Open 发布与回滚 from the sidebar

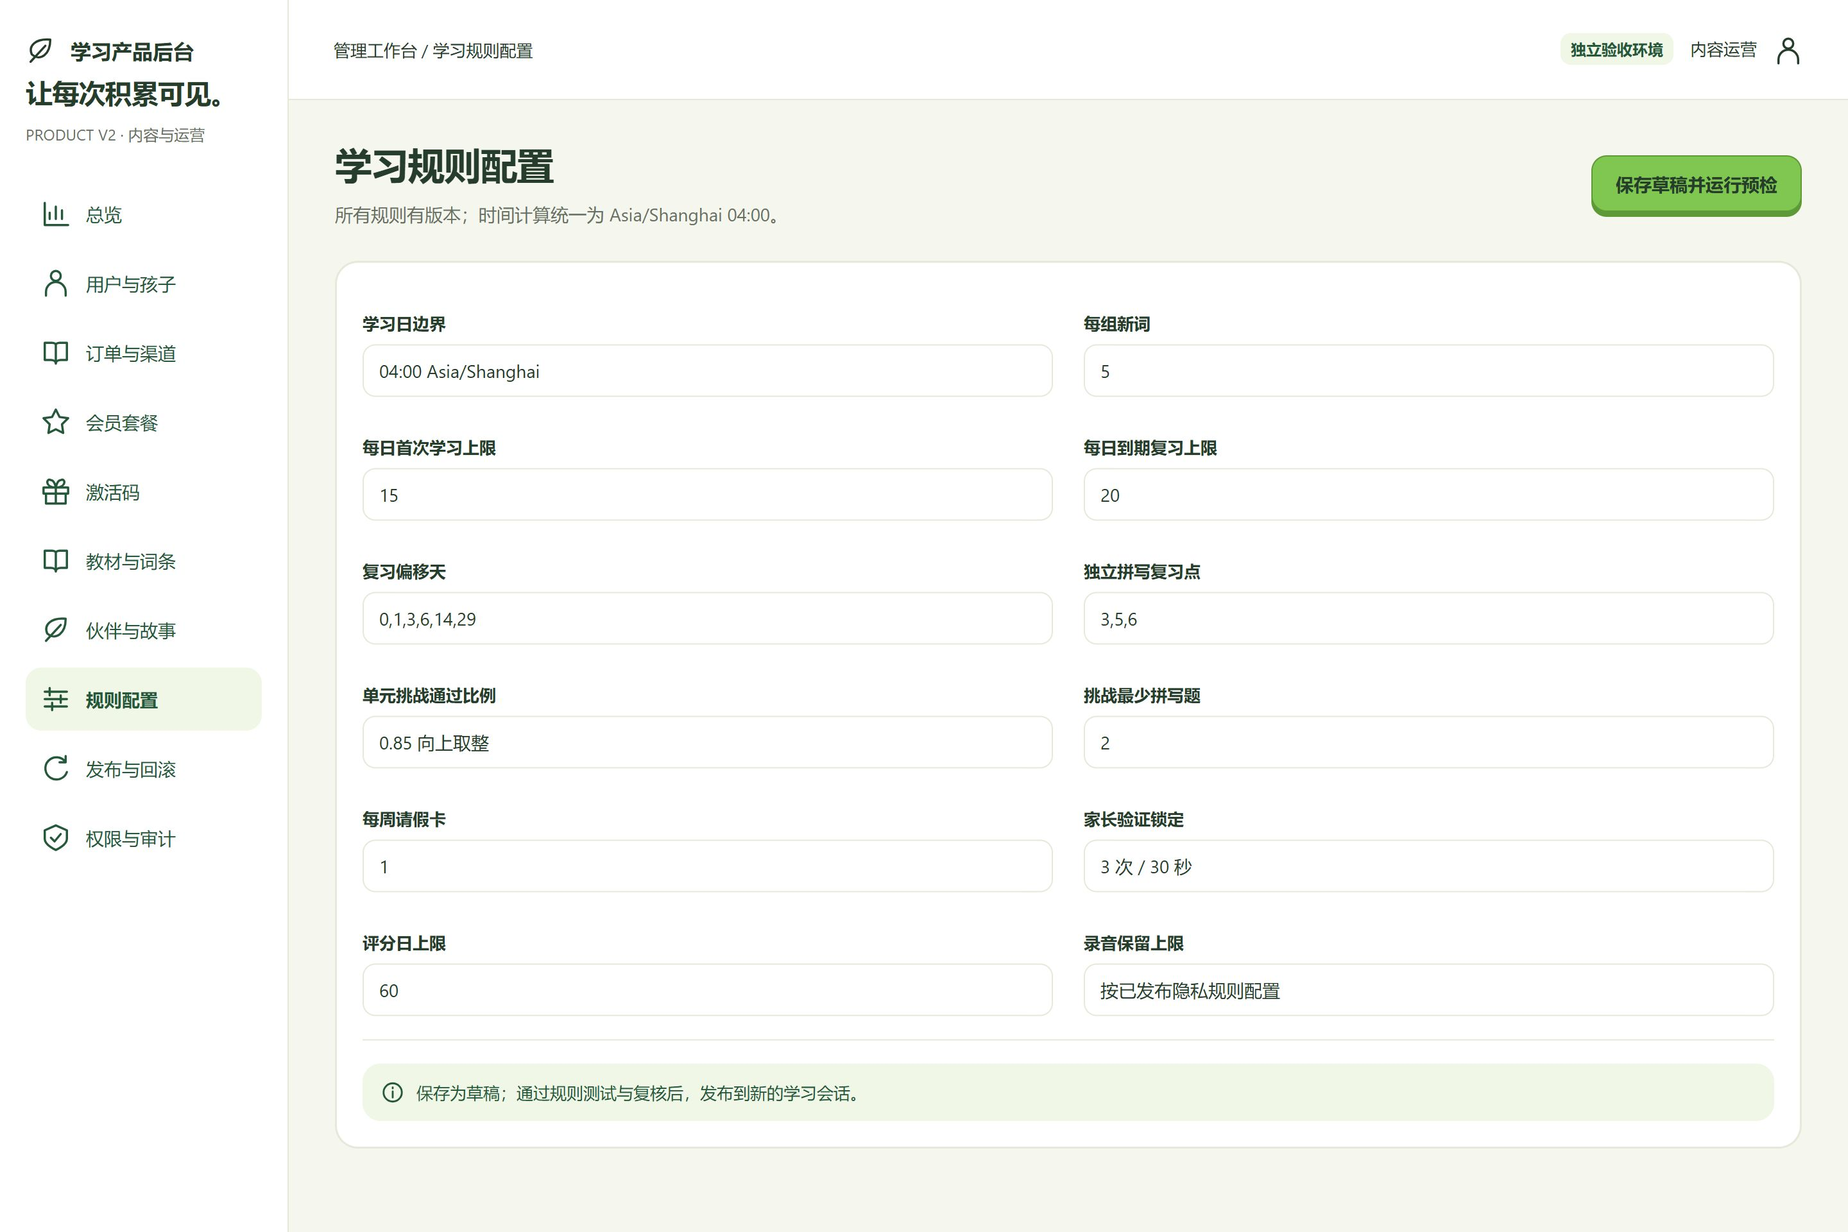pyautogui.click(x=144, y=769)
